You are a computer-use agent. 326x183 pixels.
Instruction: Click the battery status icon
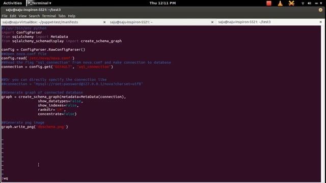click(x=316, y=4)
